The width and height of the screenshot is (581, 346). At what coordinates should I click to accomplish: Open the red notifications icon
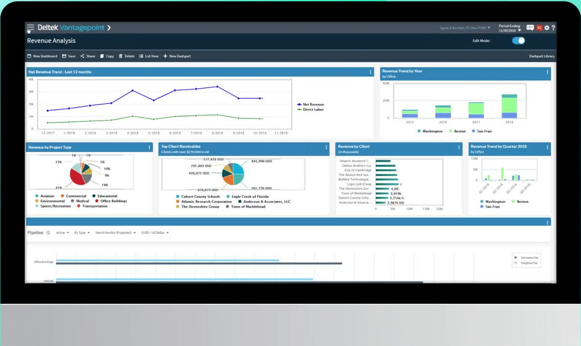539,28
